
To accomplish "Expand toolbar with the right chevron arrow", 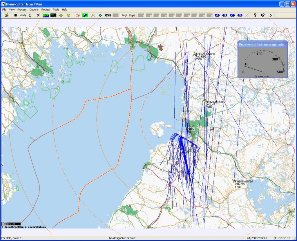I will point(271,15).
